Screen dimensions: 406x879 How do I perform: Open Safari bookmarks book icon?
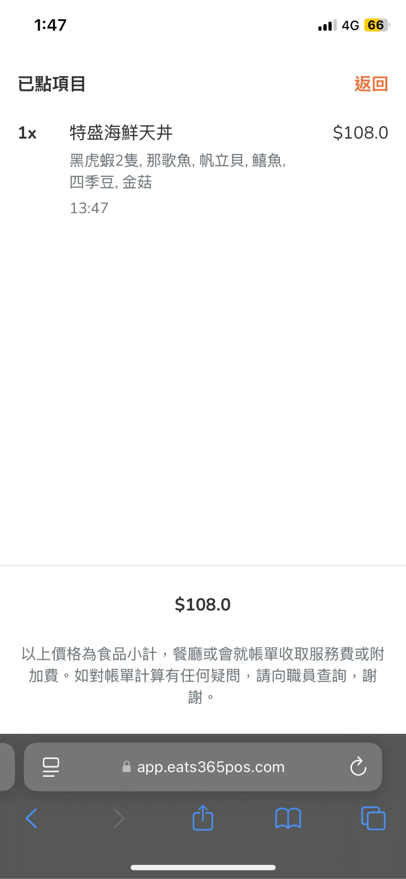(x=288, y=818)
